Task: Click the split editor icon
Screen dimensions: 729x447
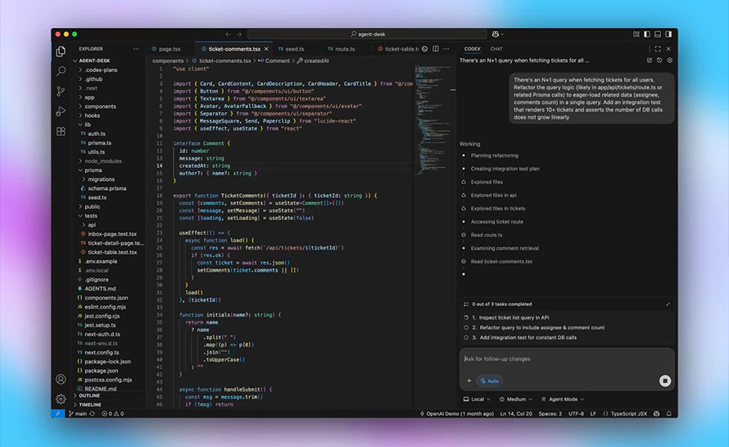Action: tap(436, 49)
